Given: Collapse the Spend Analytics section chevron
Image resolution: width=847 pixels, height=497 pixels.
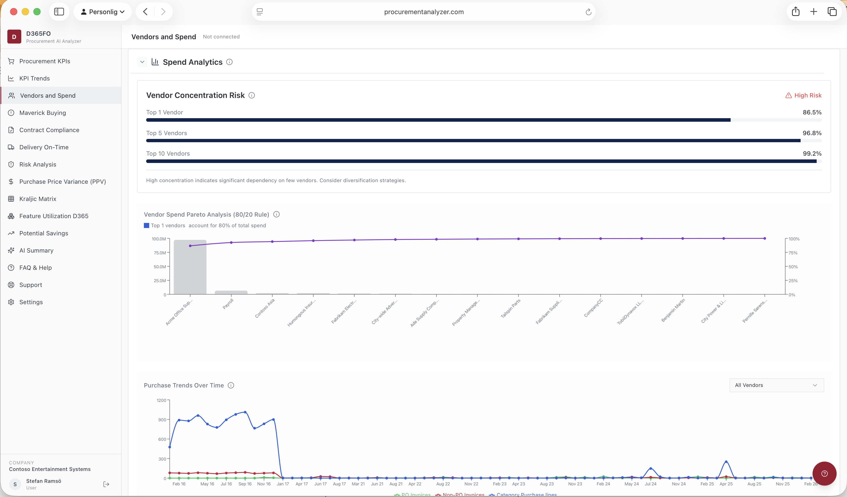Looking at the screenshot, I should tap(142, 62).
